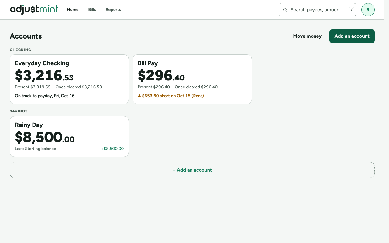The width and height of the screenshot is (389, 243).
Task: Click the Everyday Checking title
Action: pos(42,63)
